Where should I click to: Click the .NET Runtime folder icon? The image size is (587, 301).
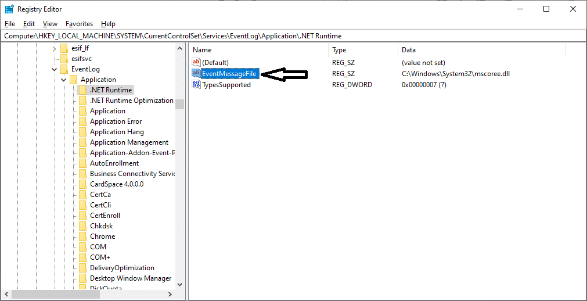pyautogui.click(x=82, y=90)
